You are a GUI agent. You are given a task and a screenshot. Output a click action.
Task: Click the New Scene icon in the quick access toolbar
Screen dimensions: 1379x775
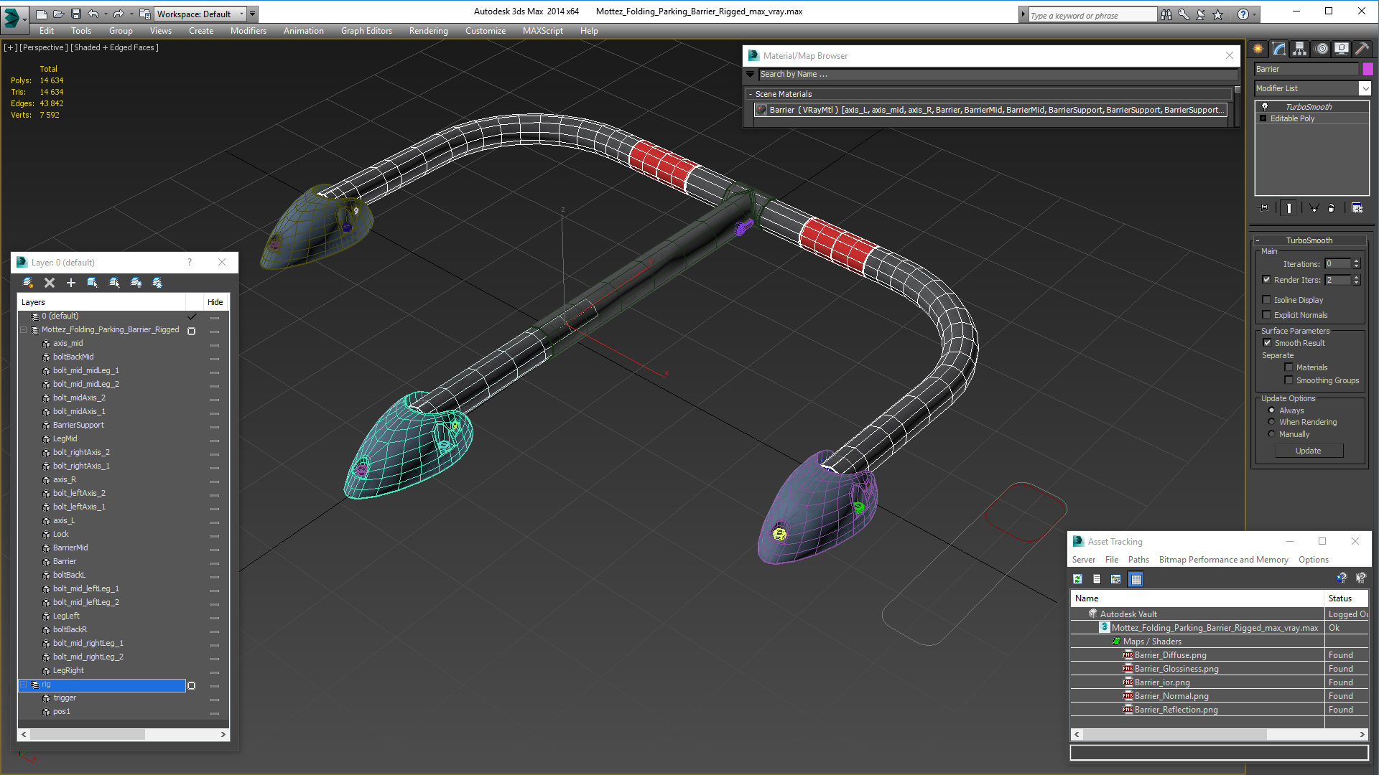coord(42,14)
